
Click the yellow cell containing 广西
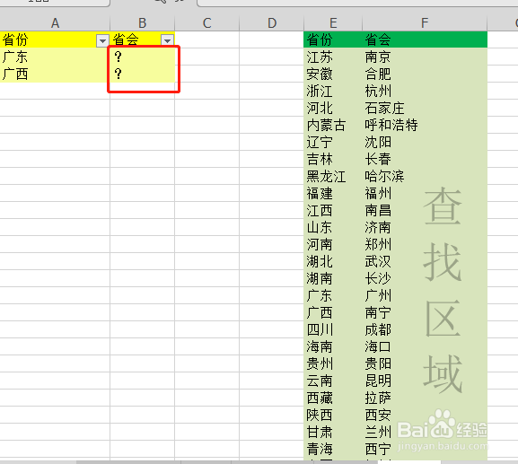point(55,74)
